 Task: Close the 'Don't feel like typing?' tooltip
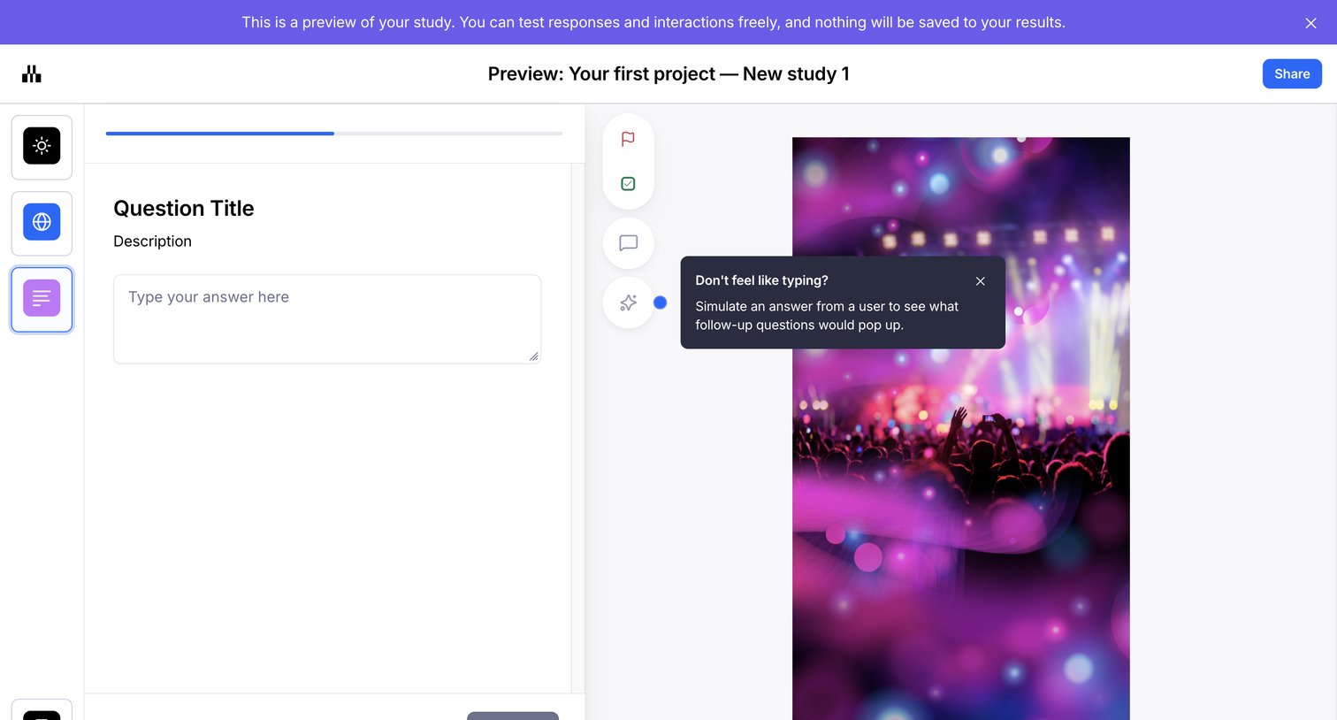pyautogui.click(x=980, y=281)
